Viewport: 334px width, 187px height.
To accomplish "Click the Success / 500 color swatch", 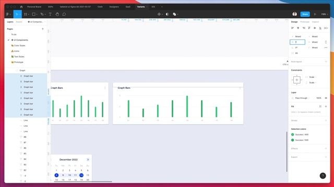I will 292,140.
